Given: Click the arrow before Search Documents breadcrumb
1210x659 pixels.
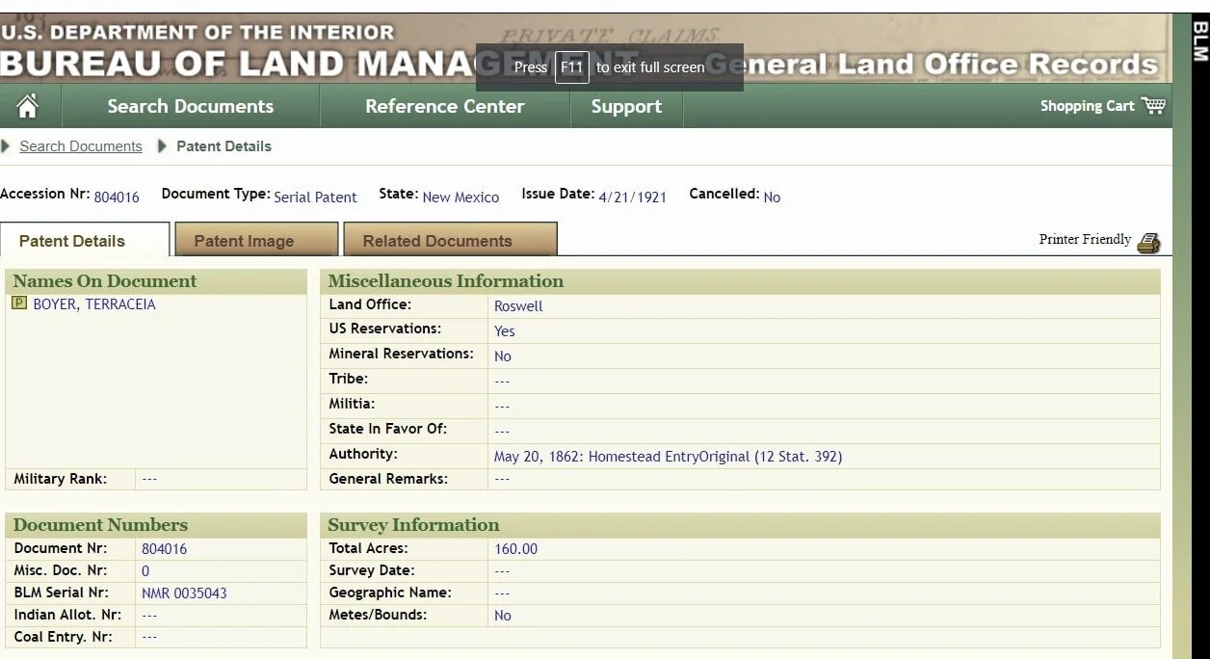Looking at the screenshot, I should click(6, 146).
